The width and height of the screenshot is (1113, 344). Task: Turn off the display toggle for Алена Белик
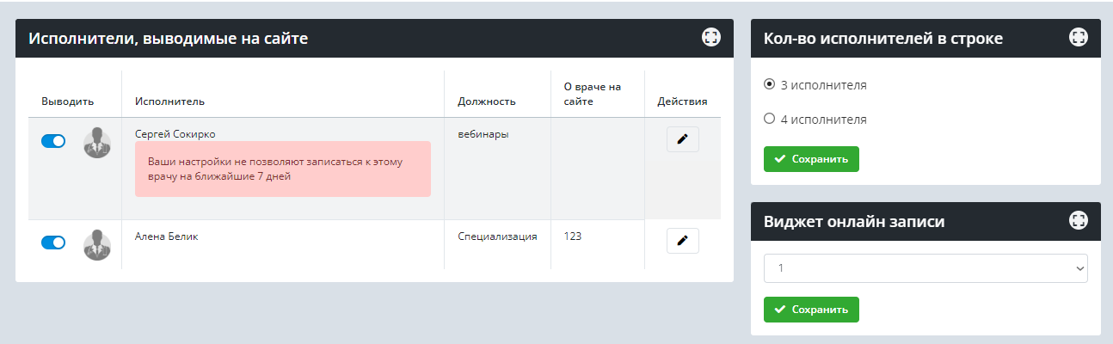(53, 243)
